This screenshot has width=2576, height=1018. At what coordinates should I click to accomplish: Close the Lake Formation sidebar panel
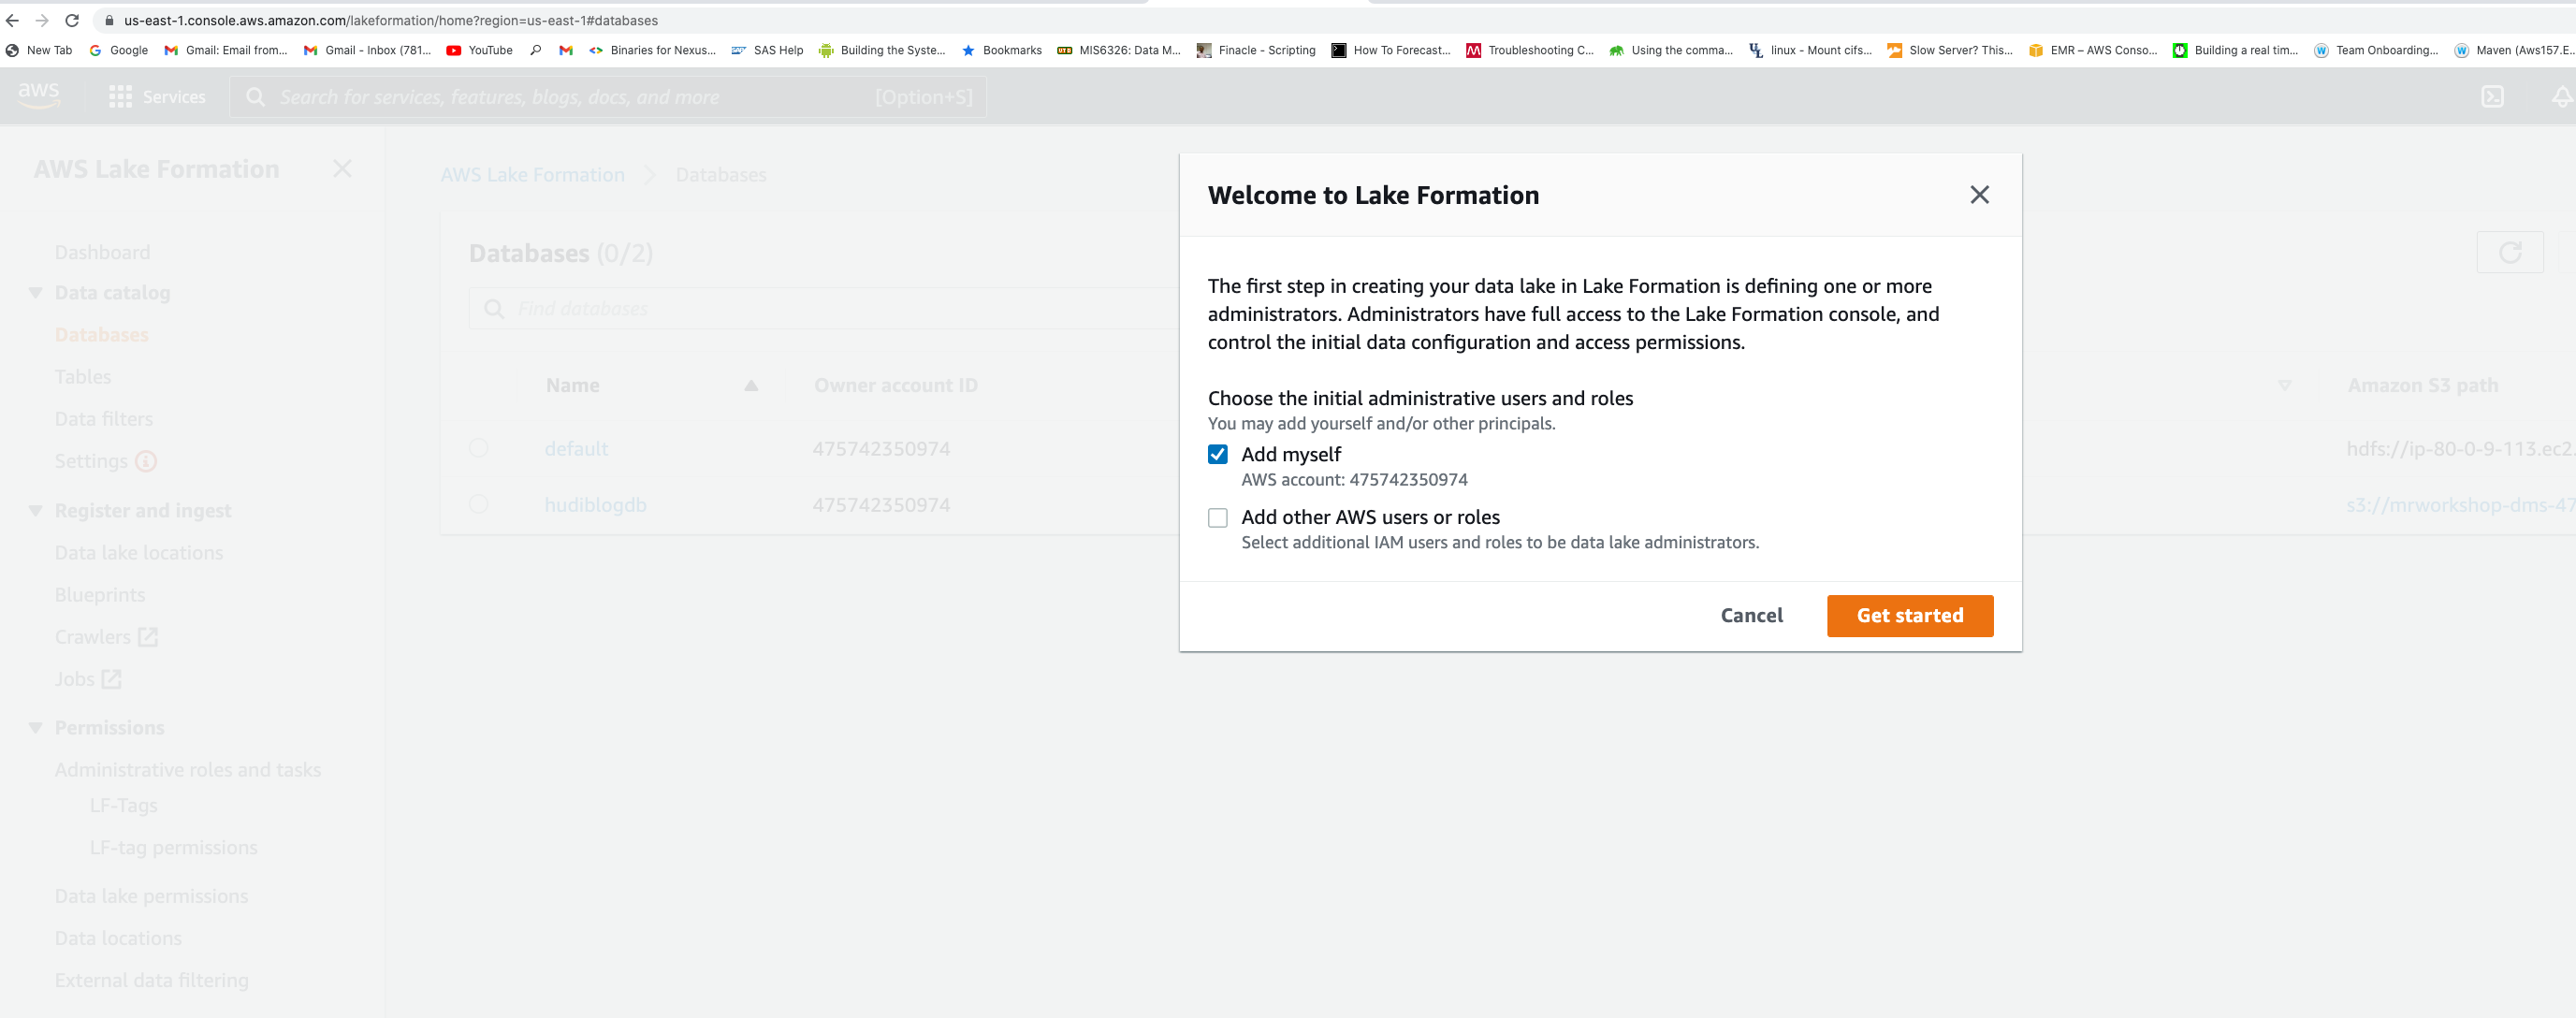pos(342,168)
